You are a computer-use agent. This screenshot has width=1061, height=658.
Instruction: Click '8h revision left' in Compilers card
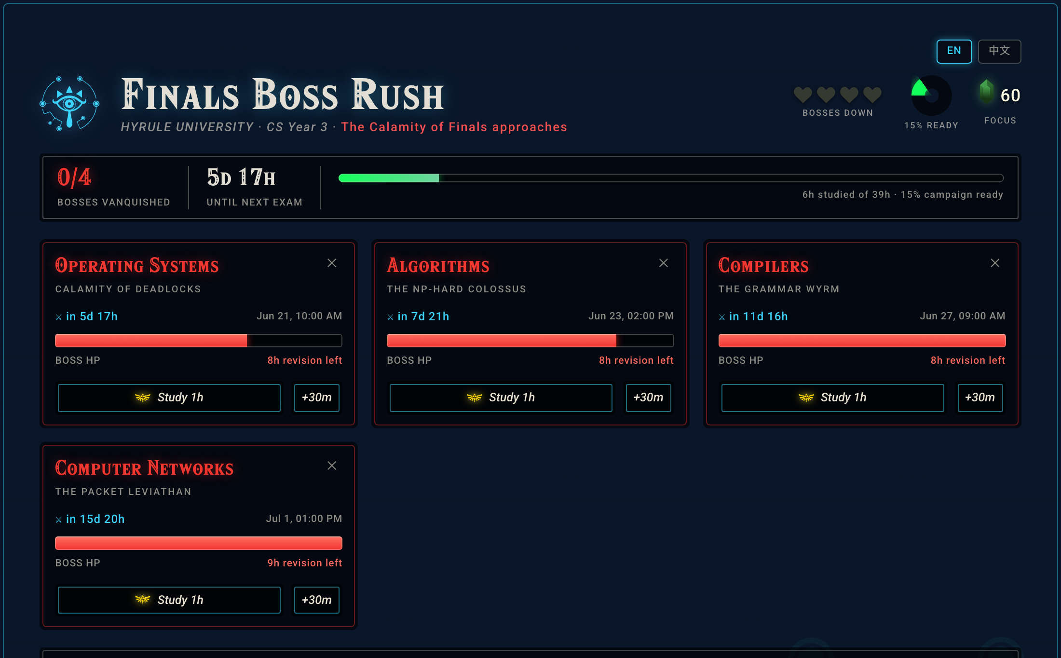pyautogui.click(x=968, y=360)
